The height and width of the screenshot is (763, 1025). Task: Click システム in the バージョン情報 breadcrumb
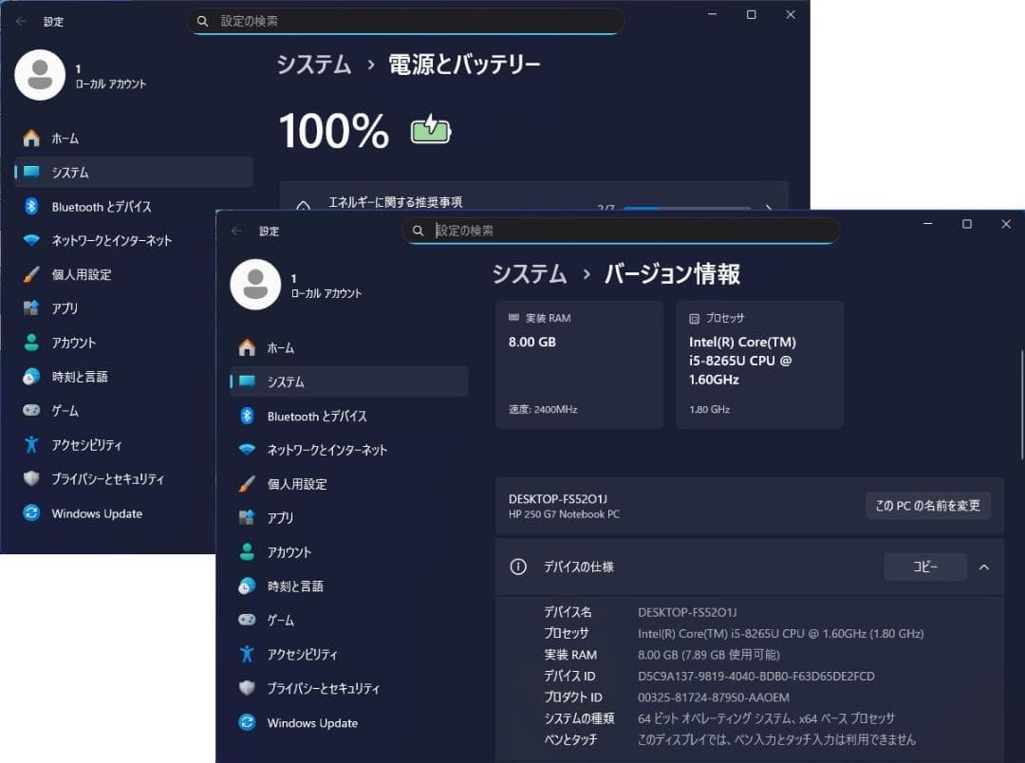point(529,274)
